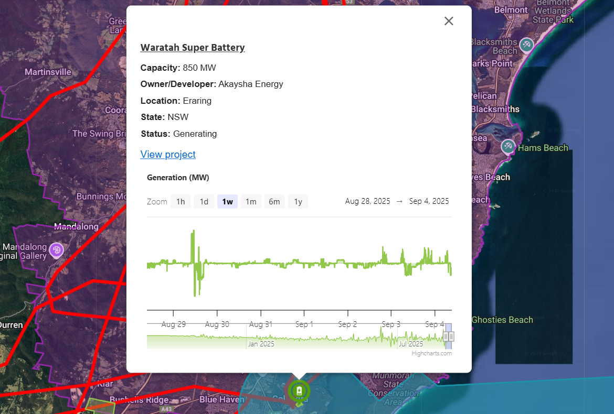
Task: Click the Ghosties Beach map label
Action: tap(502, 320)
